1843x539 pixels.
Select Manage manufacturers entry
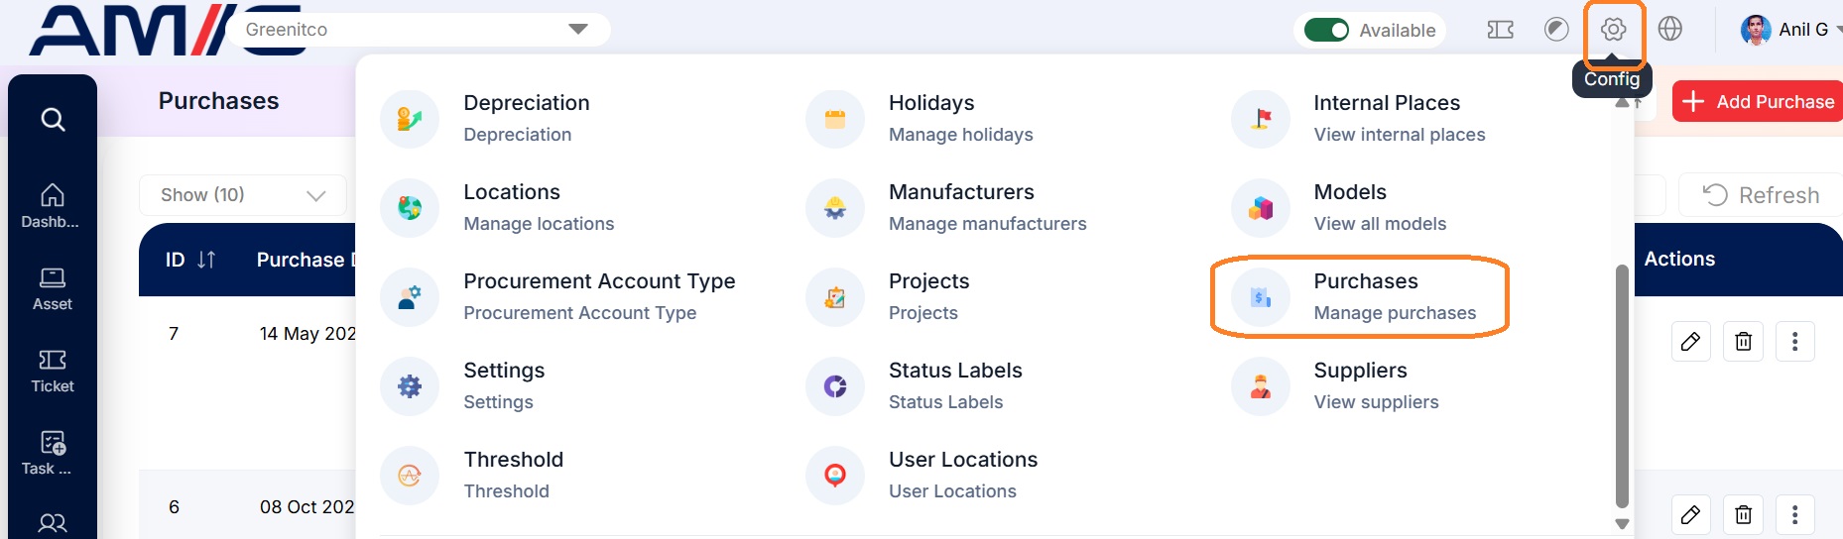(x=987, y=224)
